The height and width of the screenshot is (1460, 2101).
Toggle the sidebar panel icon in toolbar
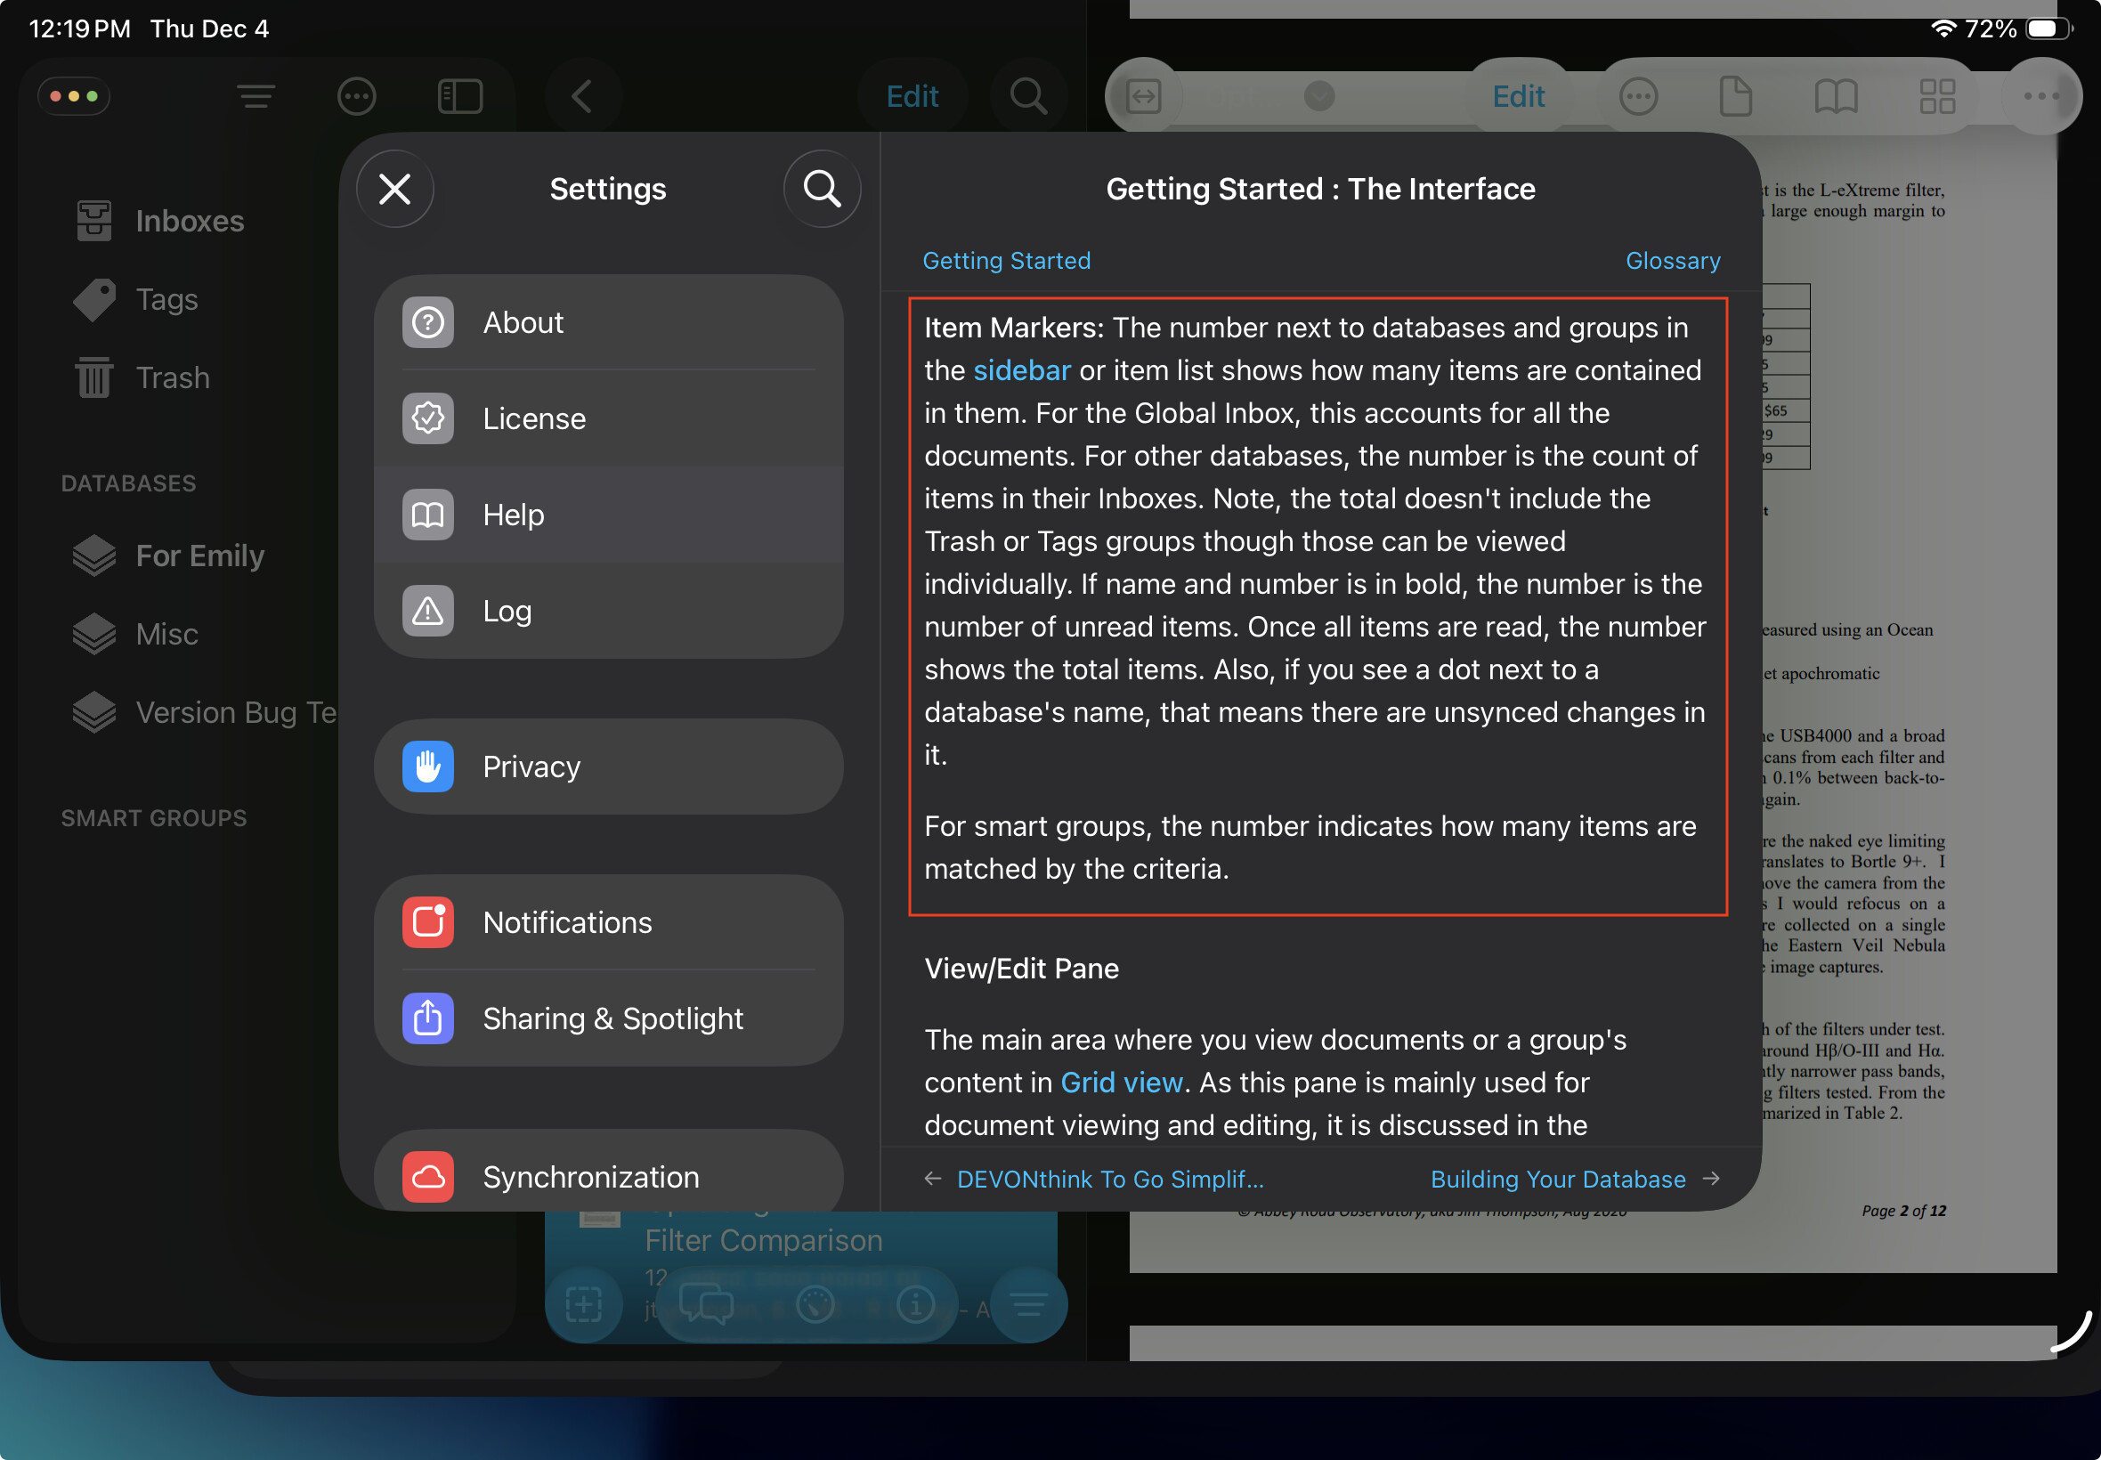pos(460,96)
